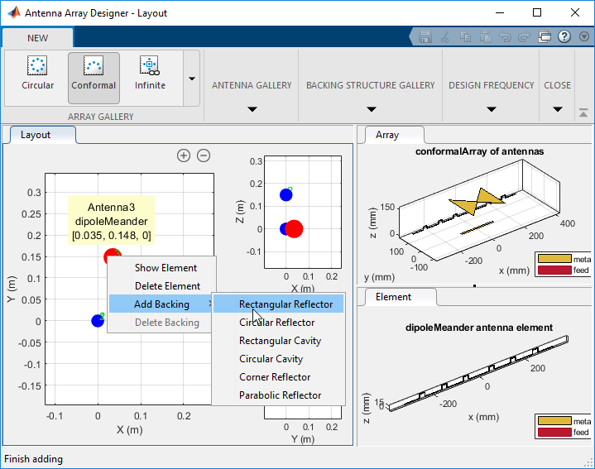595x469 pixels.
Task: Choose Parabolic Reflector backing
Action: pyautogui.click(x=280, y=395)
